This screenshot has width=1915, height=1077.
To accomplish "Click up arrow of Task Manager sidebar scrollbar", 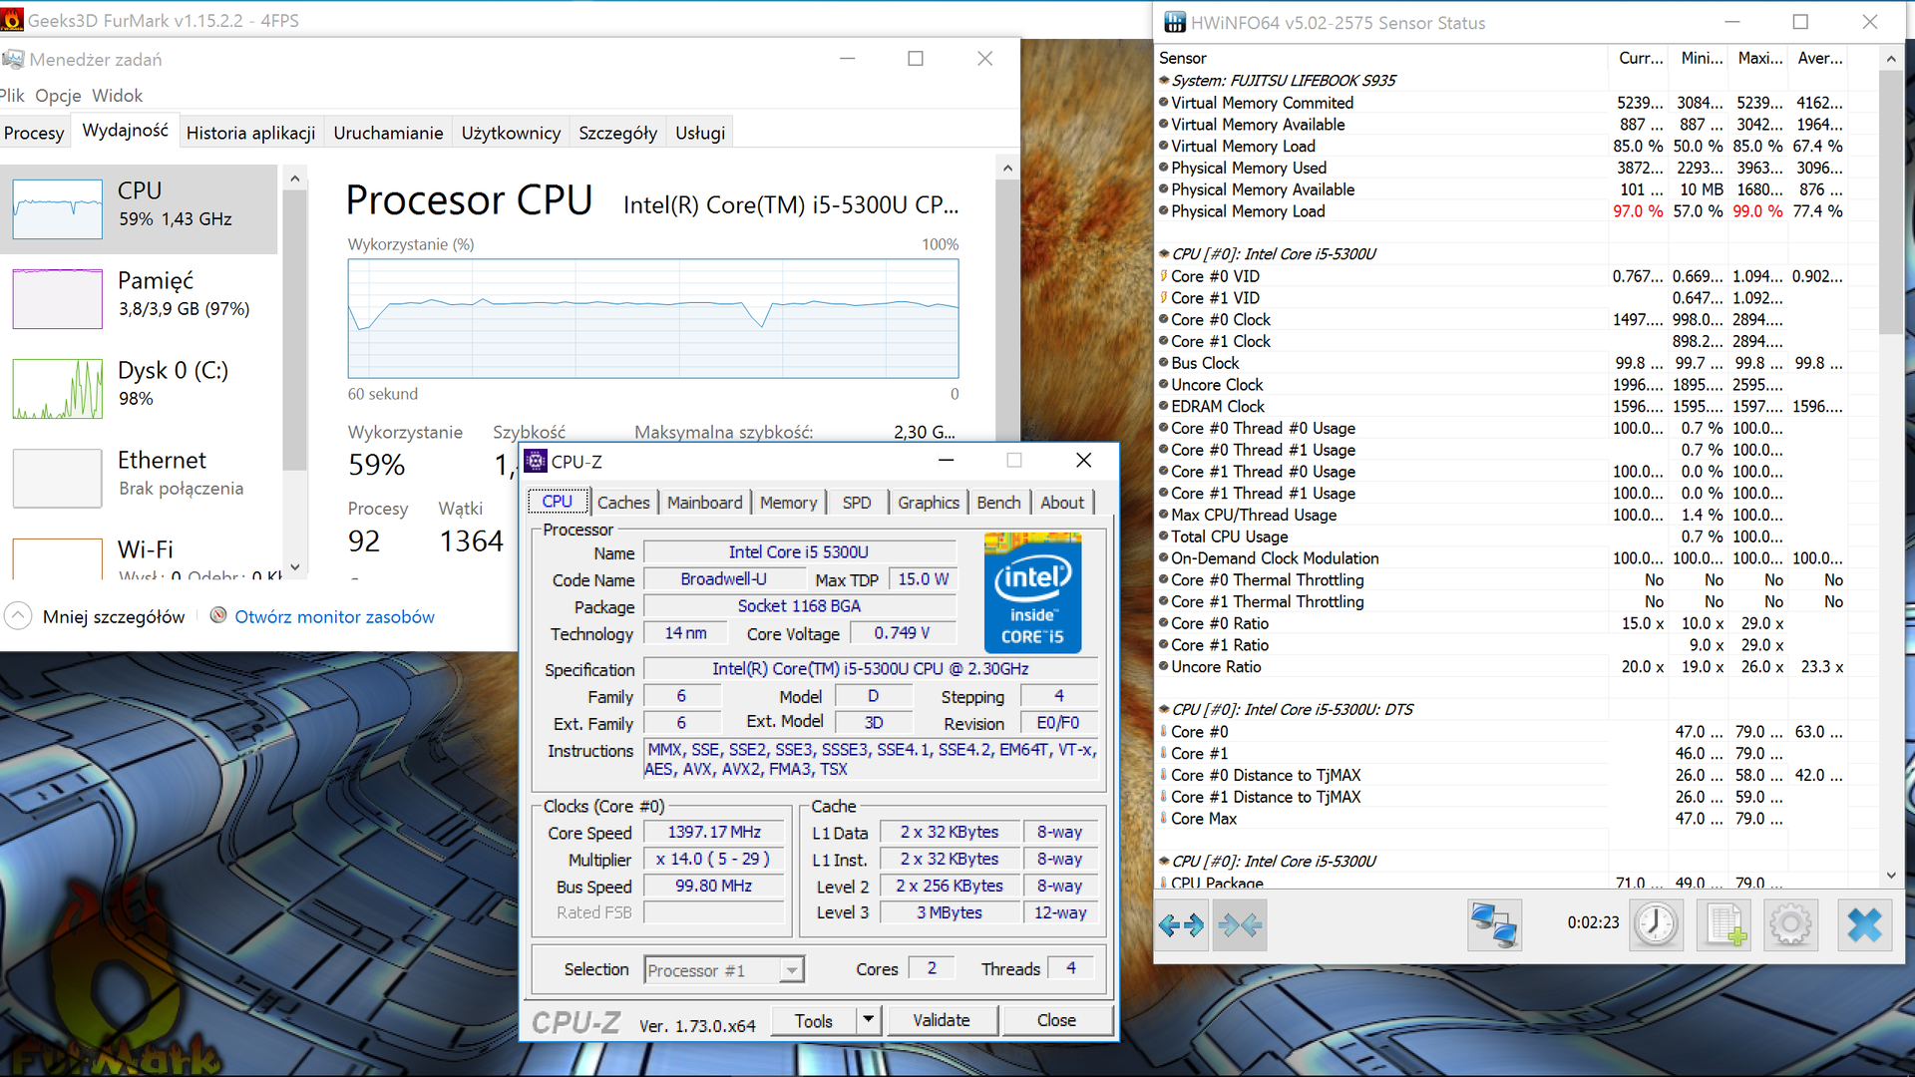I will [x=294, y=179].
